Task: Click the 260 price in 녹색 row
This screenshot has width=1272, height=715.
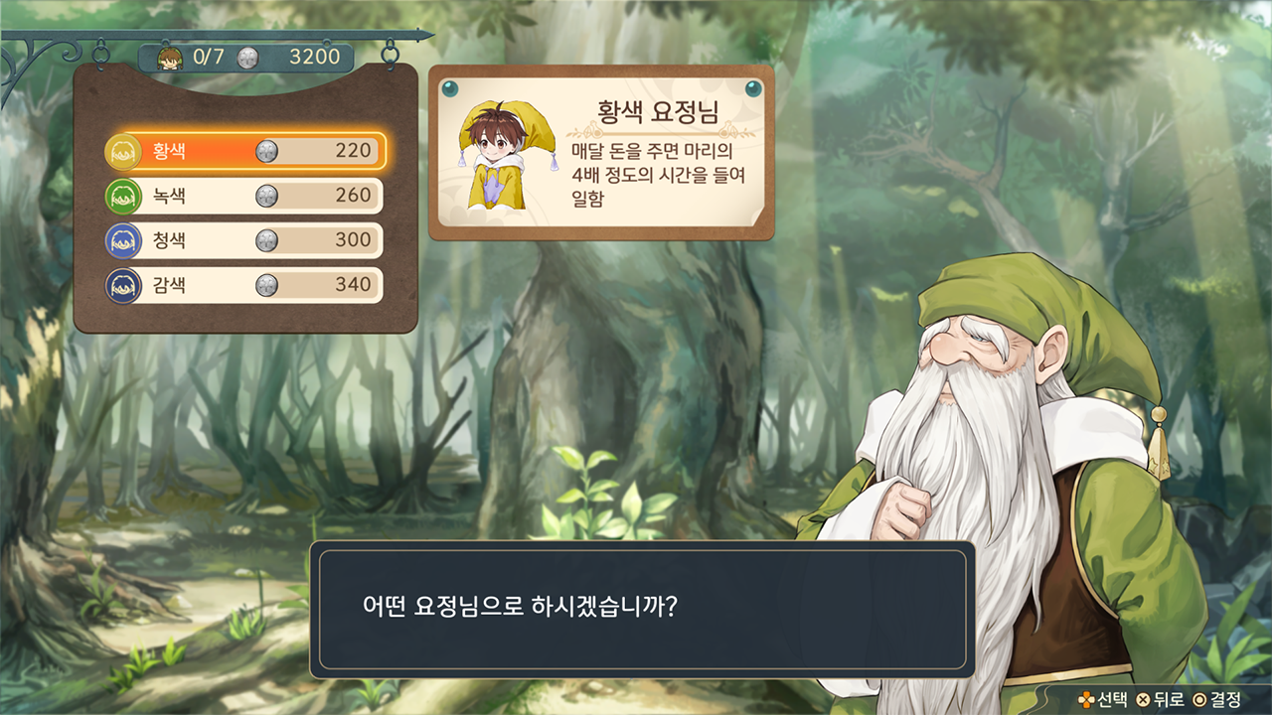Action: (353, 196)
